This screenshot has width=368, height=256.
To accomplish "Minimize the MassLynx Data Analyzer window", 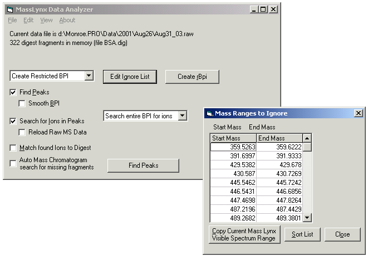I will (x=254, y=9).
